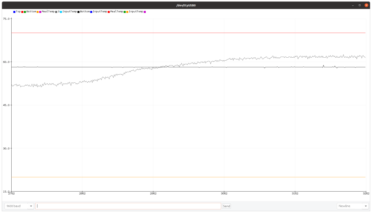Click the blue swatch beside Top legend
Image resolution: width=372 pixels, height=213 pixels.
[x=14, y=12]
